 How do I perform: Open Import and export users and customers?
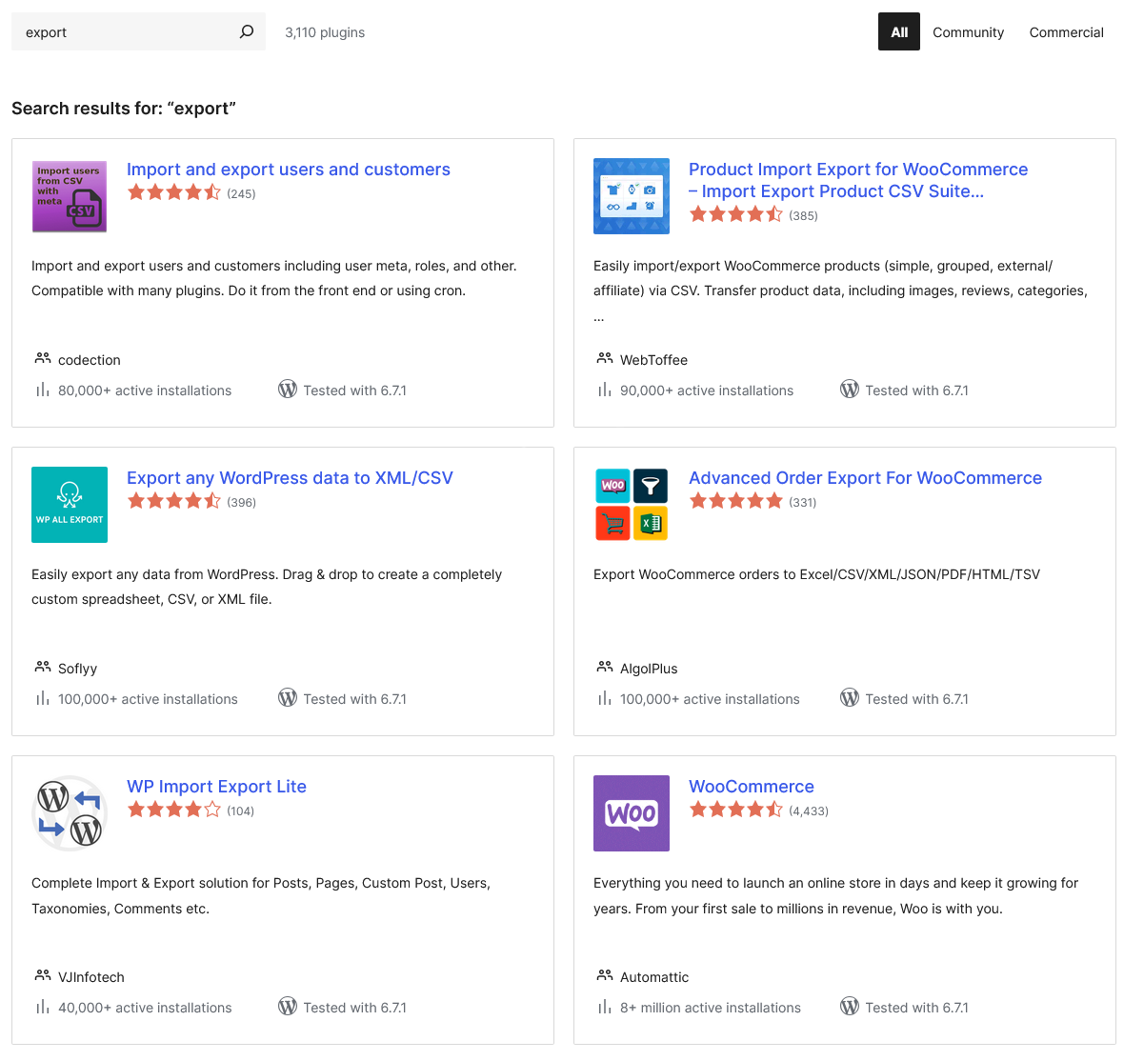289,170
